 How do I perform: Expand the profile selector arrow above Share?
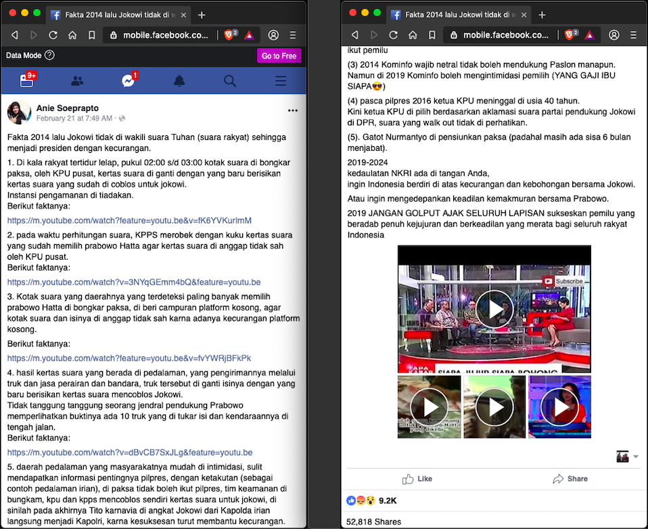point(635,457)
